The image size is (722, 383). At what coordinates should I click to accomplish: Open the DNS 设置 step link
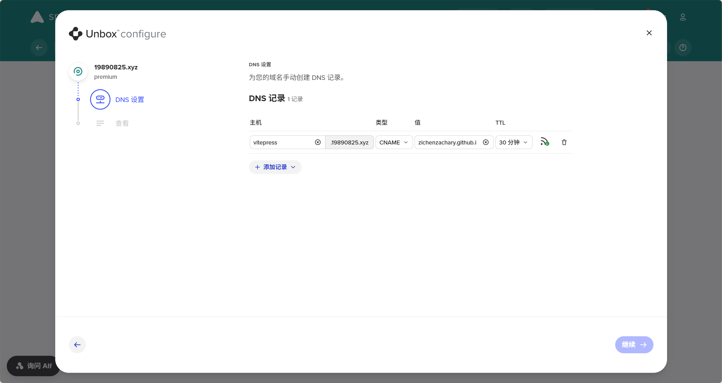(x=129, y=99)
